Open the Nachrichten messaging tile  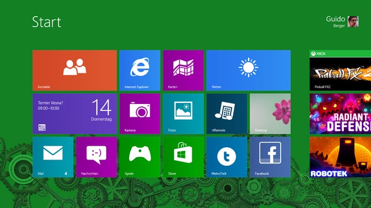pos(97,157)
